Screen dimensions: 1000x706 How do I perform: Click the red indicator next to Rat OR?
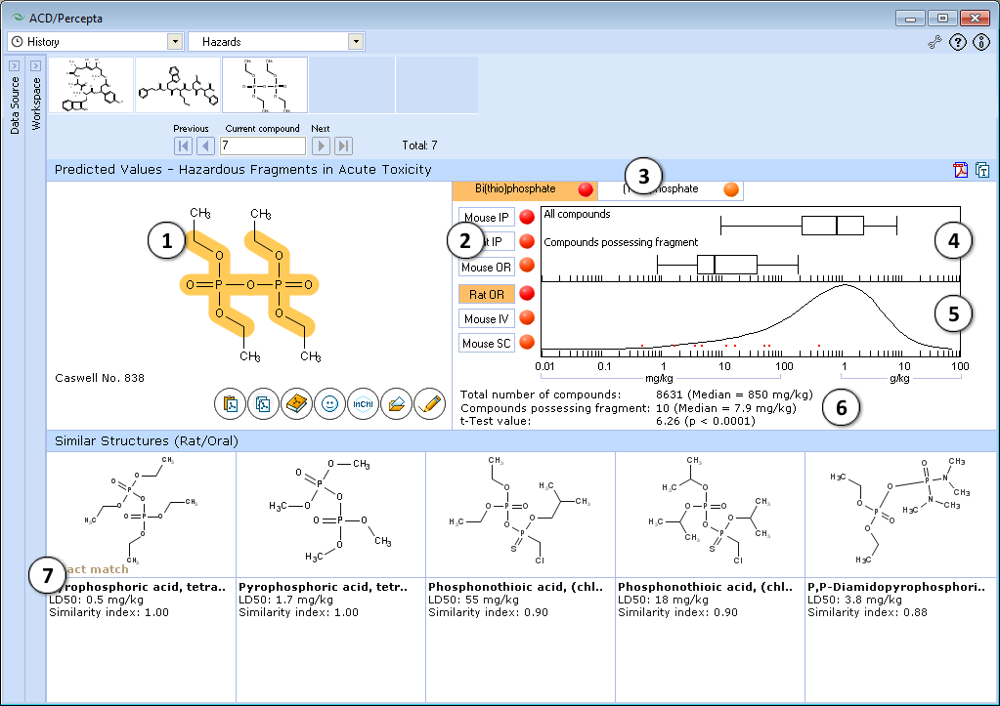(x=527, y=293)
